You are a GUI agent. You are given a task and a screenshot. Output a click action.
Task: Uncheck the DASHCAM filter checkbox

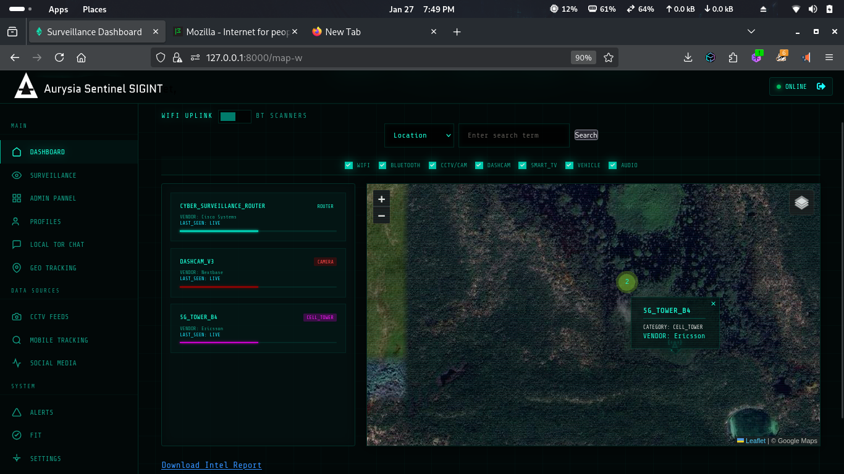tap(479, 165)
